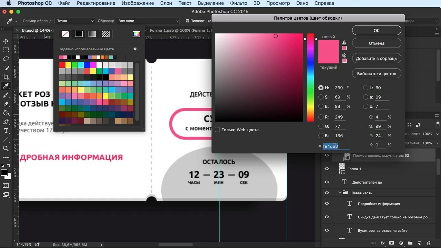Viewport: 441px width, 248px height.
Task: Click the Screen Mode icon
Action: click(6, 195)
